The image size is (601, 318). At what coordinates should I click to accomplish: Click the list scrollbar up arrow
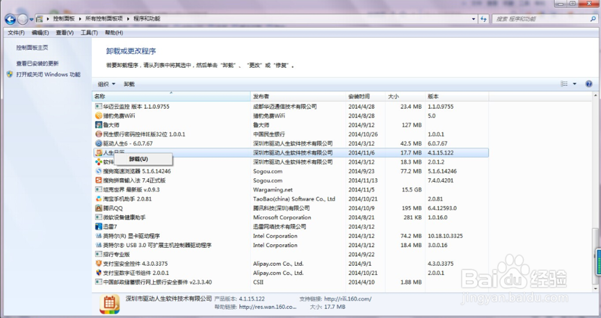(596, 95)
